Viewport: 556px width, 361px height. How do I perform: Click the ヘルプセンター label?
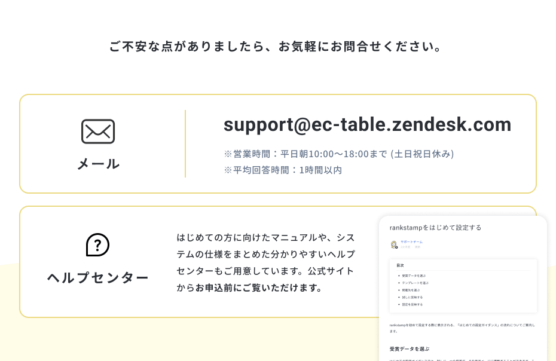[x=98, y=278]
